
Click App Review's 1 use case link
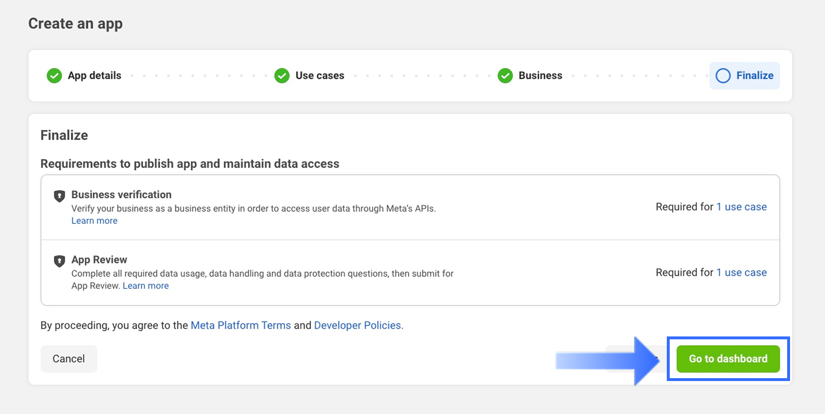742,272
